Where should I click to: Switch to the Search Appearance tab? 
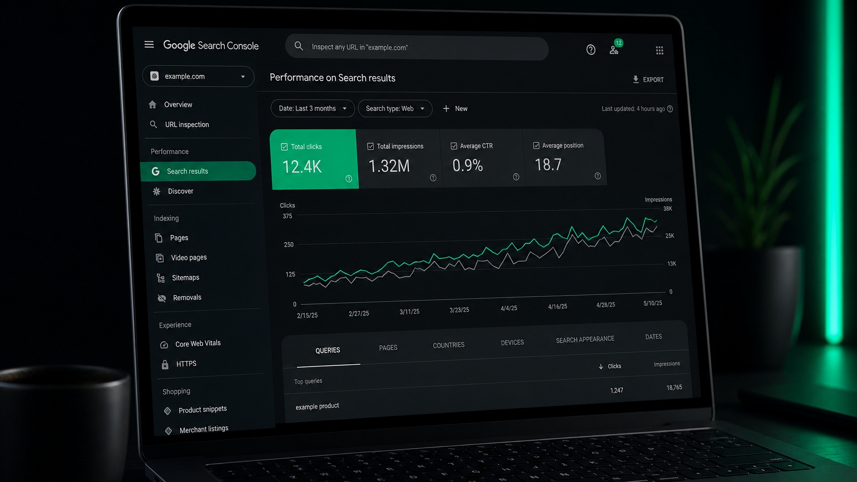(585, 339)
